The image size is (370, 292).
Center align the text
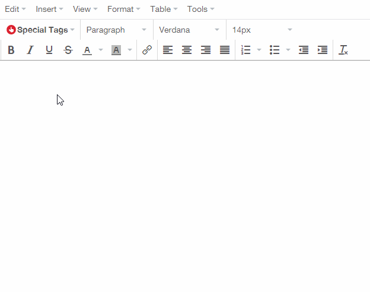coord(187,50)
